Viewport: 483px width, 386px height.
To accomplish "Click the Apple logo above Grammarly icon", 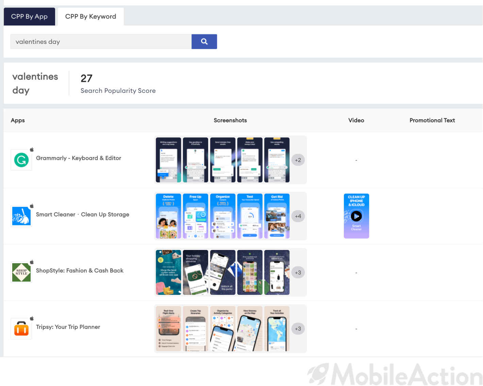I will pos(32,149).
